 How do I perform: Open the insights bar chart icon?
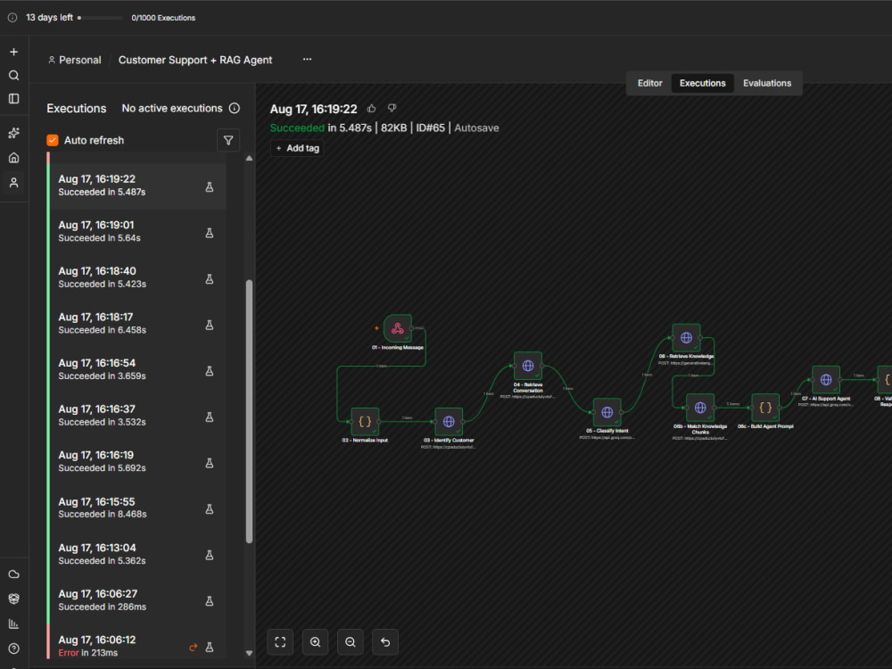coord(13,624)
